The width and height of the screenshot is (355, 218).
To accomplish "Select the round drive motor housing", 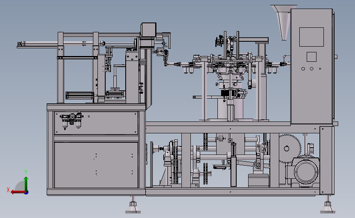I will click(x=306, y=172).
